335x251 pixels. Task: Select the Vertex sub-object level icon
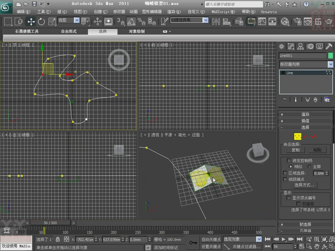tap(298, 136)
